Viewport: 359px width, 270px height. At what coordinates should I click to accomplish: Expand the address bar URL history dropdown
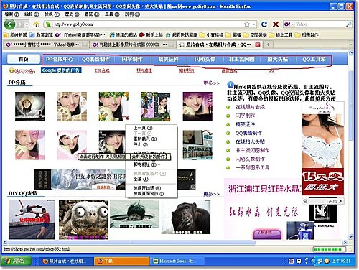253,24
